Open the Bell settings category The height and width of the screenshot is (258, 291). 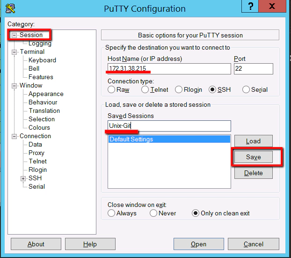point(34,68)
